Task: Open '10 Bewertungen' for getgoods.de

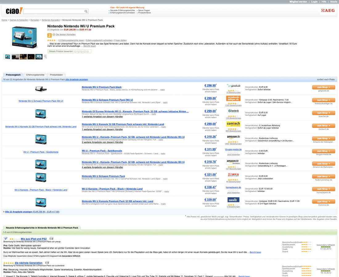Action: (233, 93)
